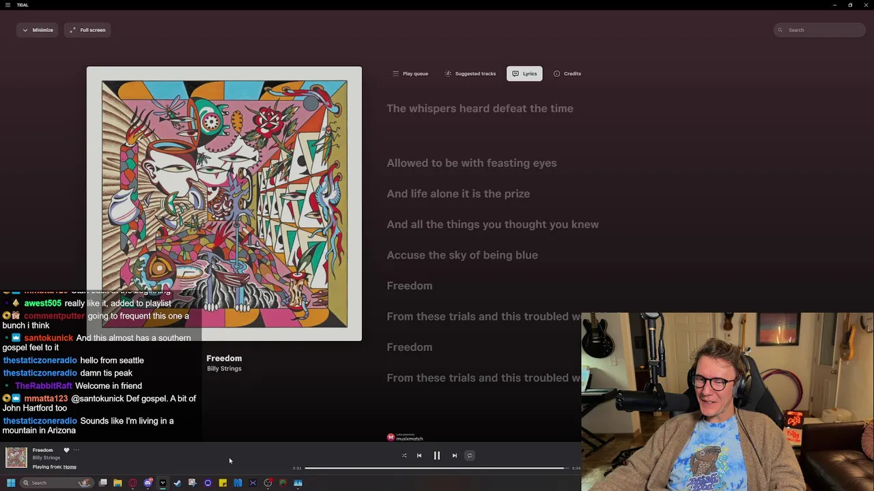The height and width of the screenshot is (491, 874).
Task: Open File Explorer from the taskbar
Action: pyautogui.click(x=117, y=483)
